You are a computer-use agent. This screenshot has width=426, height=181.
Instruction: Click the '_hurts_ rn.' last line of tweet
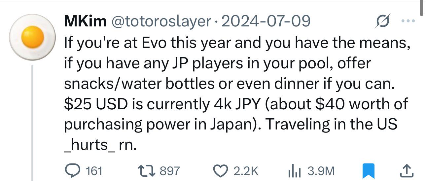pos(100,145)
